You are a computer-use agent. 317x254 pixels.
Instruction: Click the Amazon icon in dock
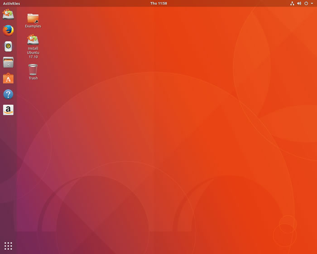pyautogui.click(x=8, y=110)
